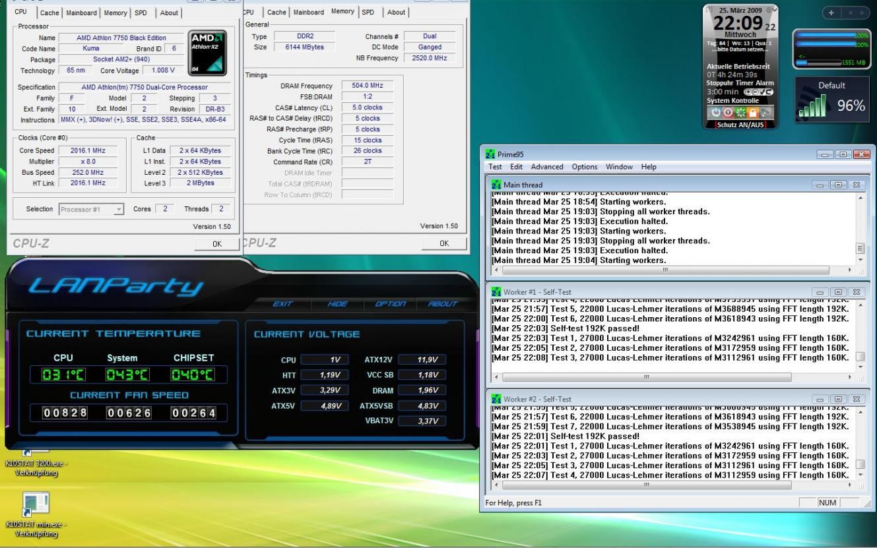Switch to SPD tab in left CPU-Z window
The width and height of the screenshot is (877, 548).
(x=142, y=13)
